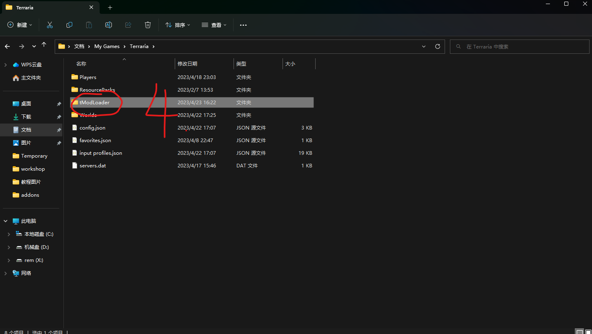592x334 pixels.
Task: Select the 文档 breadcrumb segment
Action: (79, 46)
